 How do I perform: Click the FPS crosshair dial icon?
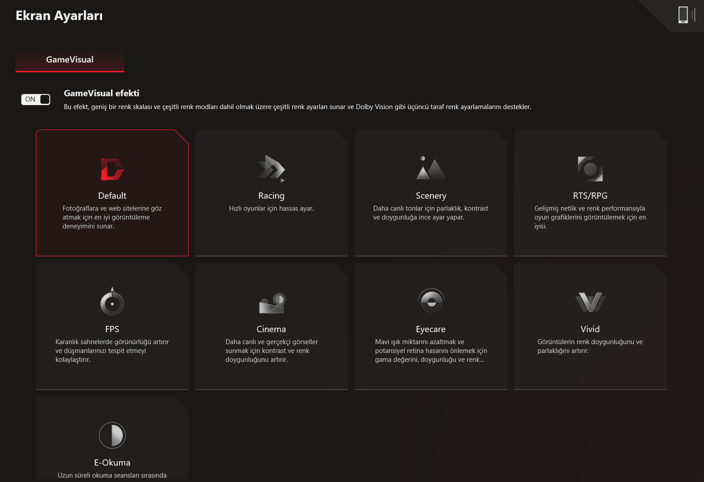click(x=112, y=302)
